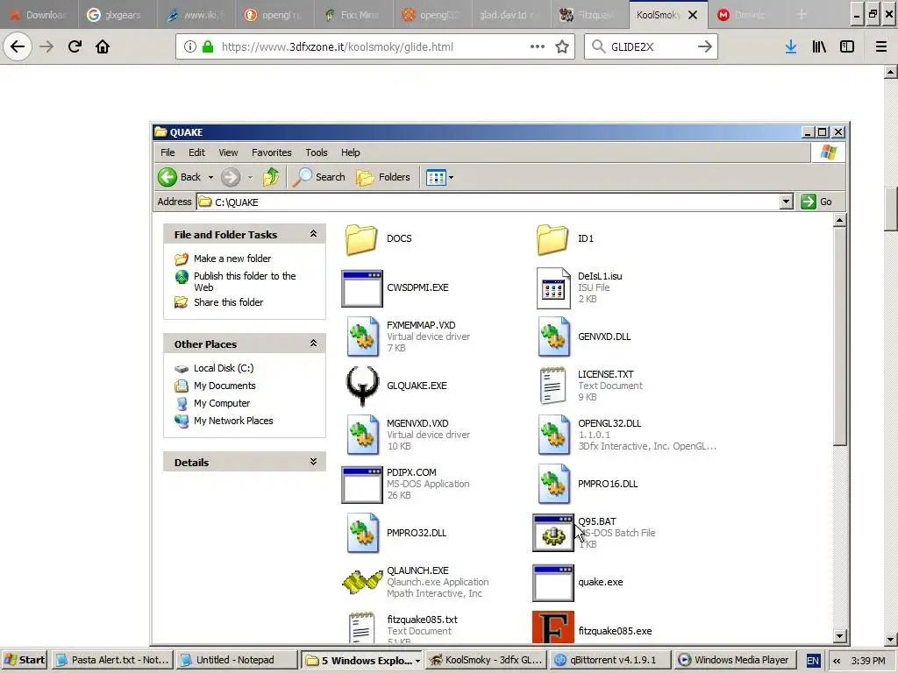Viewport: 898px width, 673px height.
Task: Select the LICENSE.TXT document icon
Action: 553,386
